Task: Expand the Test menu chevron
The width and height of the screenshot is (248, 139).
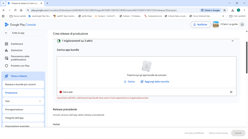Action: [40, 101]
